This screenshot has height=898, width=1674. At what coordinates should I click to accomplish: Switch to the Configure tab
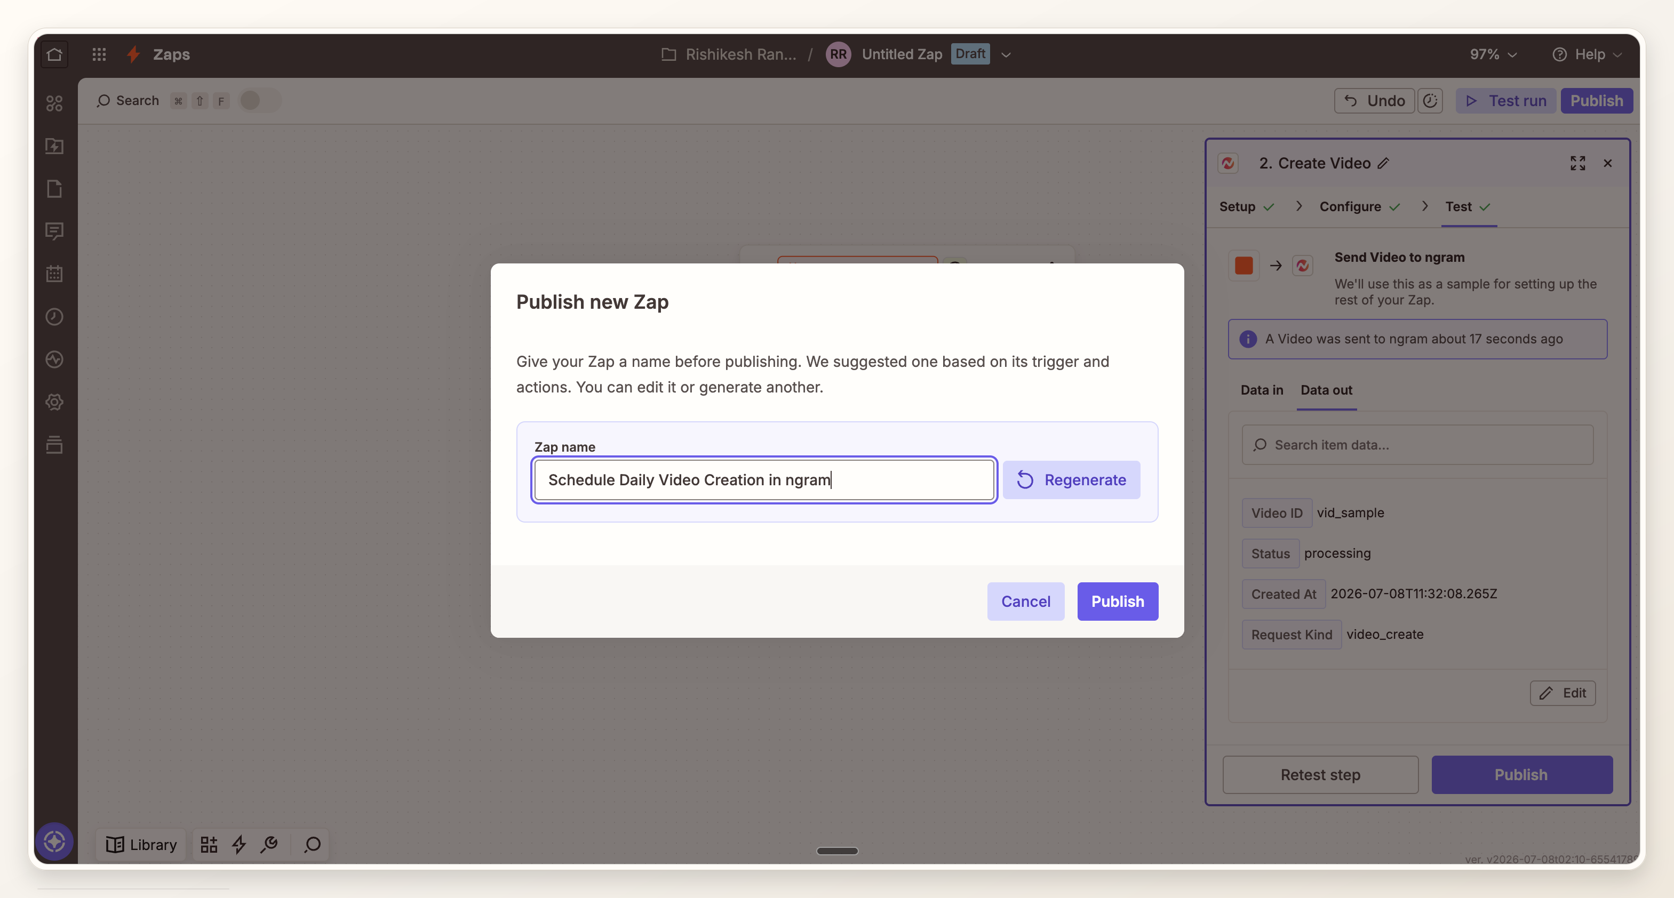click(1359, 206)
